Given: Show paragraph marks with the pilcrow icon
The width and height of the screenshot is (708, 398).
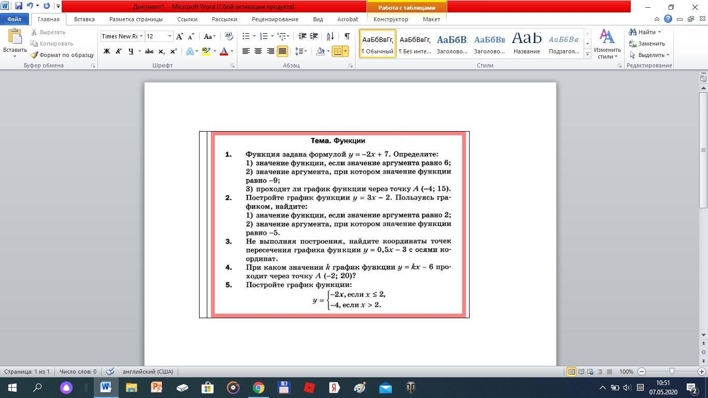Looking at the screenshot, I should tap(347, 36).
